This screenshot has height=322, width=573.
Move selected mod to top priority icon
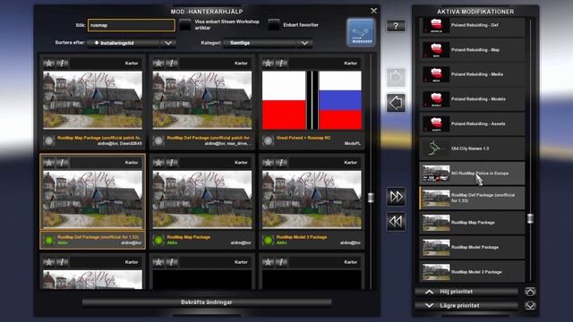[x=530, y=292]
